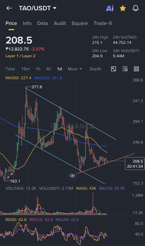Open the Depth chart view

pyautogui.click(x=95, y=69)
